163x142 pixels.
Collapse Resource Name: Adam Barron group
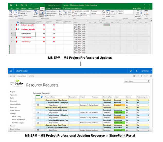pyautogui.click(x=45, y=100)
